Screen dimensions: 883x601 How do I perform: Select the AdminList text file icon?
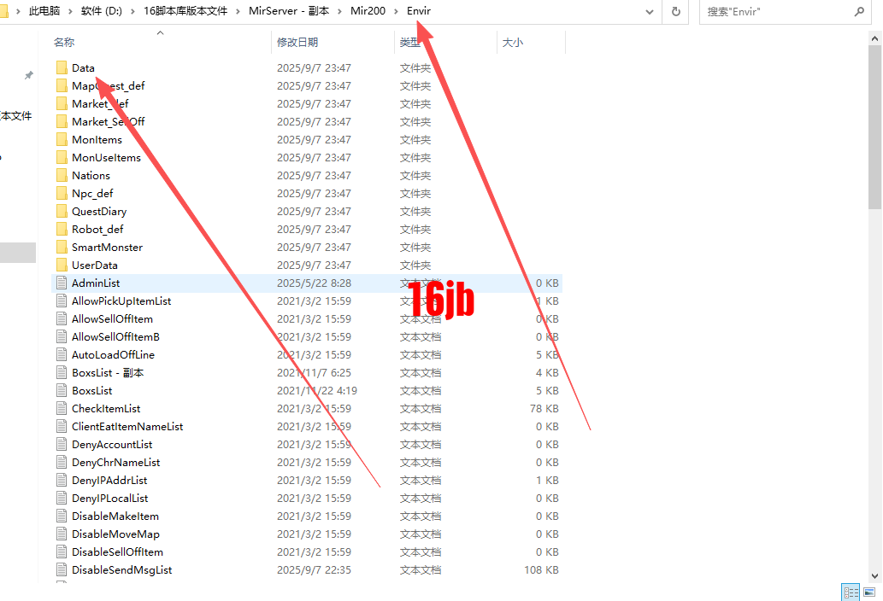(x=61, y=283)
